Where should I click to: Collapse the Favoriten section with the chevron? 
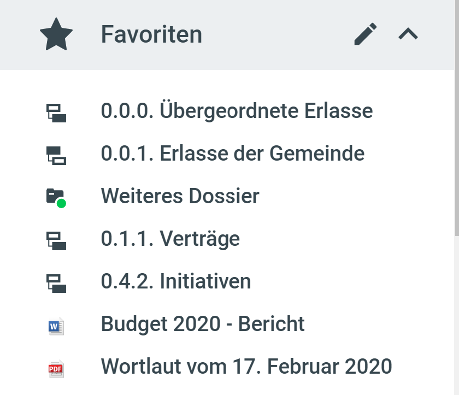coord(408,34)
